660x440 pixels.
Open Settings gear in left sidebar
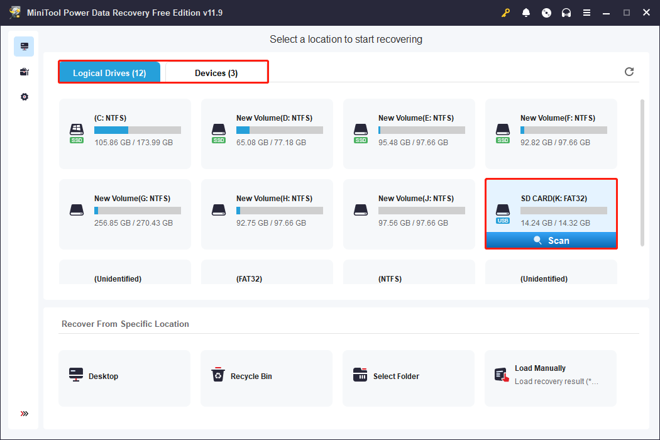24,97
